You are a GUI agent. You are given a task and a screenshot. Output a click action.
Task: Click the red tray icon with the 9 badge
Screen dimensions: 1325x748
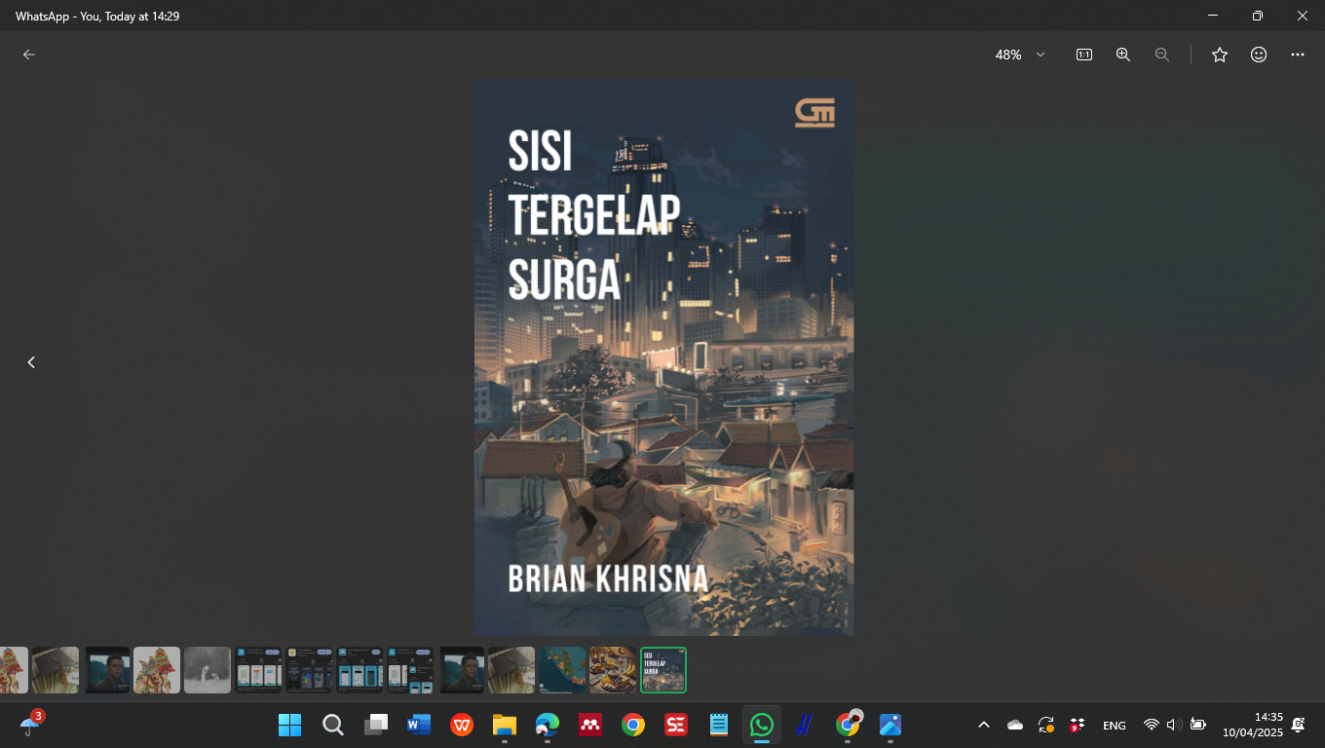coord(1078,725)
